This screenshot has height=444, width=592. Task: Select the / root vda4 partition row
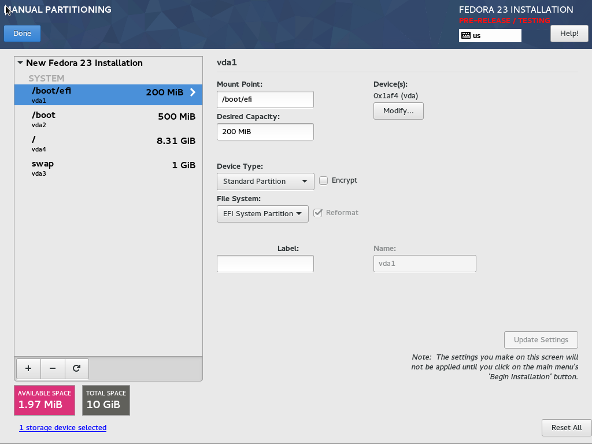click(108, 143)
